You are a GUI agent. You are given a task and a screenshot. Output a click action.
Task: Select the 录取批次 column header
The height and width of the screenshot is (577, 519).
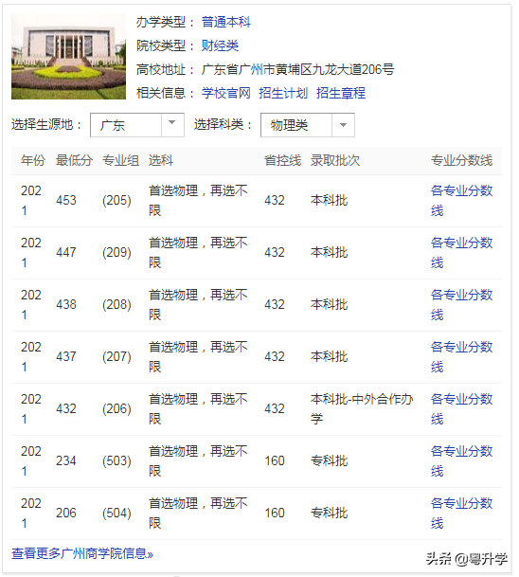click(335, 160)
